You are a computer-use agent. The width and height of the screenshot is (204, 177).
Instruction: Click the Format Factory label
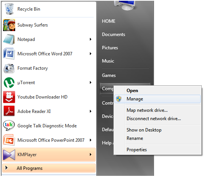pyautogui.click(x=33, y=68)
